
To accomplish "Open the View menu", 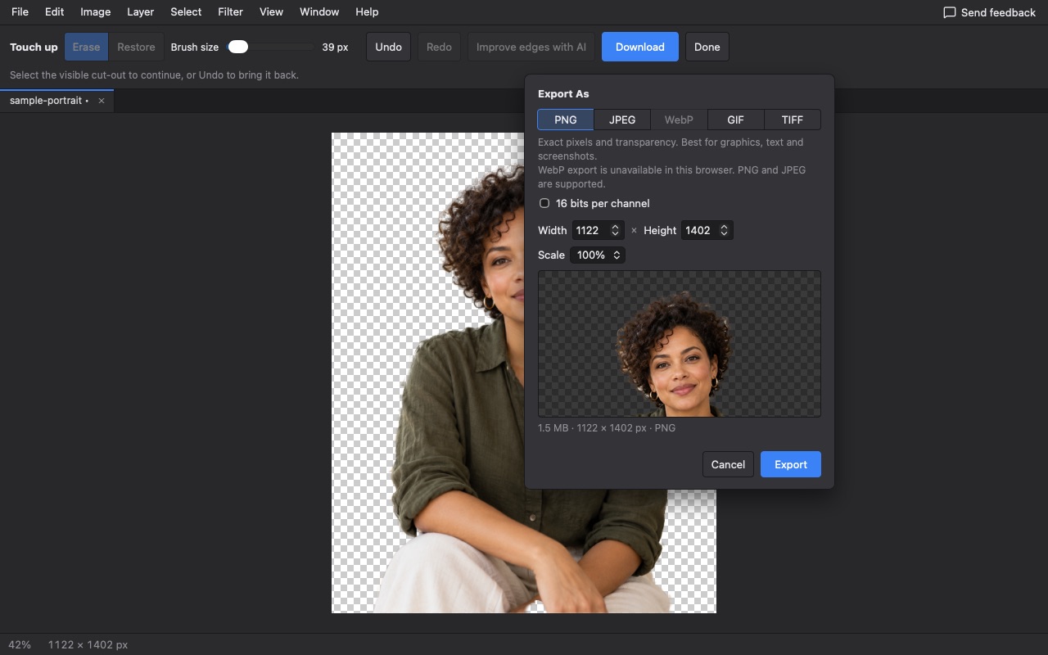I will [271, 12].
